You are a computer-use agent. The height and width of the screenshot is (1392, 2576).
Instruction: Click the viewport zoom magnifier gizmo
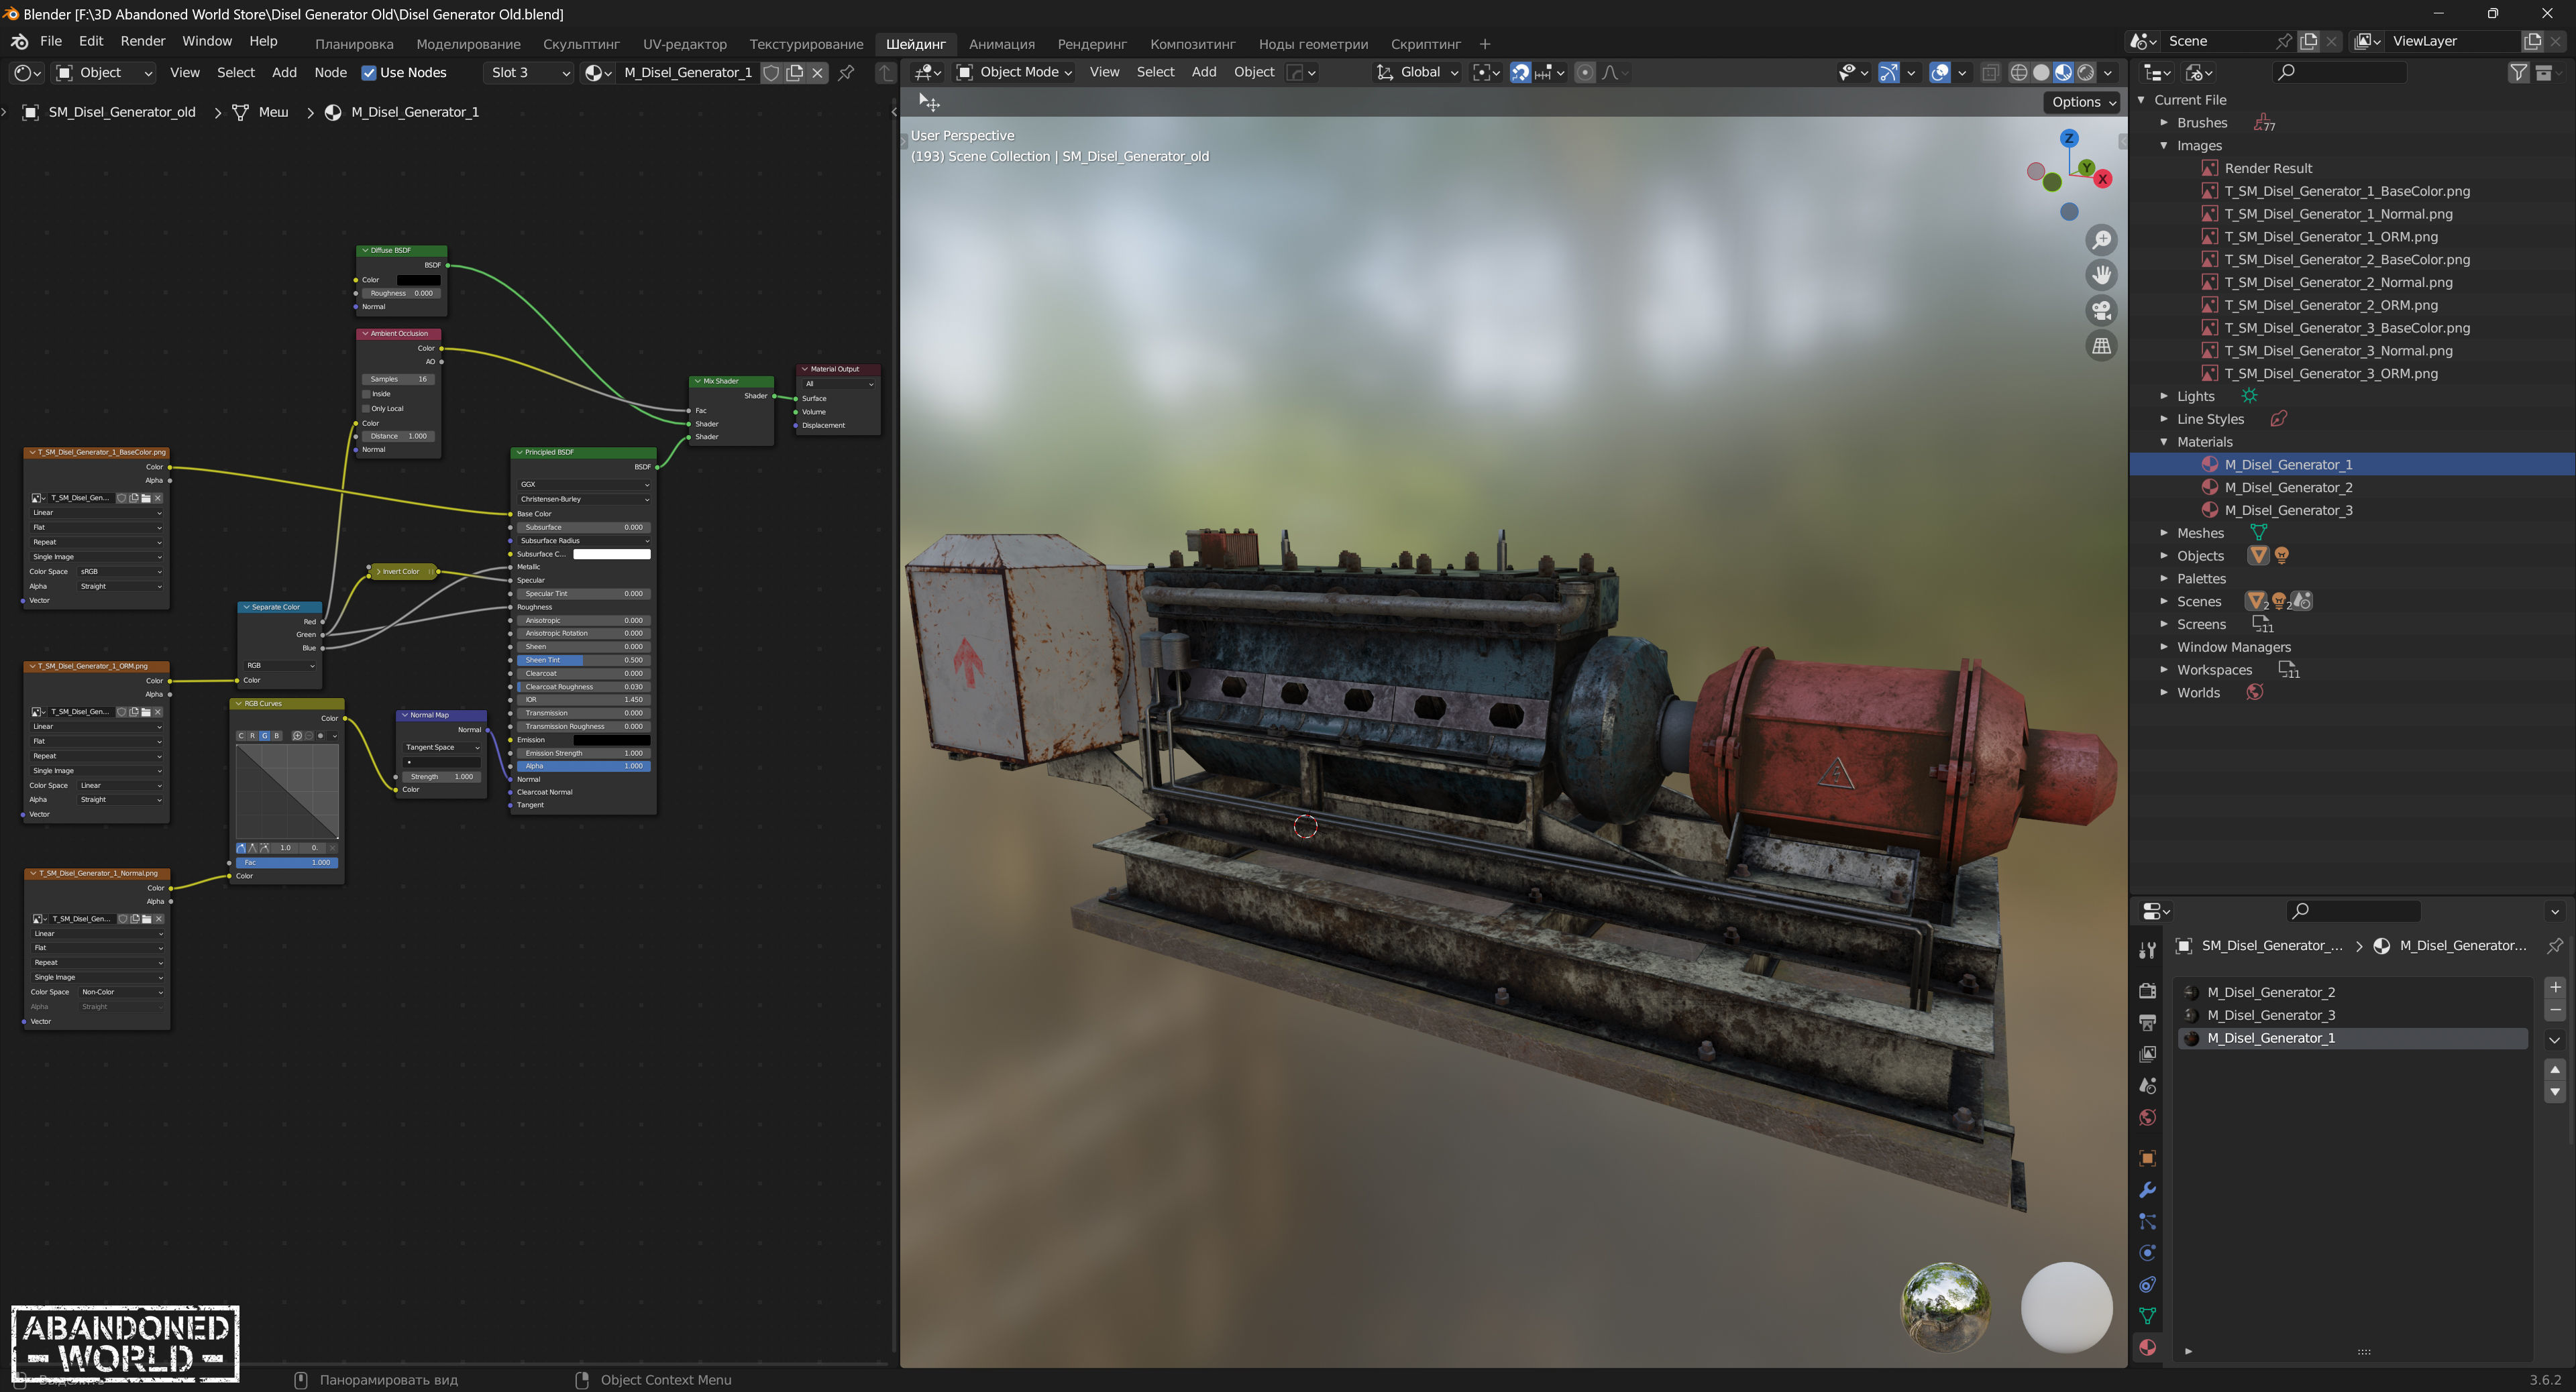[2102, 240]
